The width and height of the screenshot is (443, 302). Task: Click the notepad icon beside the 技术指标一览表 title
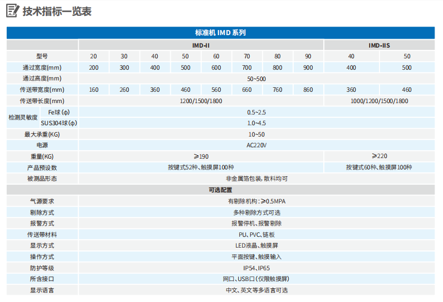point(11,11)
